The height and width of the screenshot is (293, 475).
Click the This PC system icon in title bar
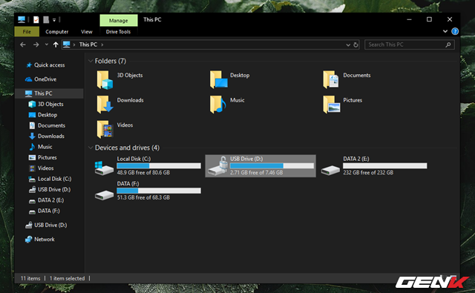(x=22, y=20)
